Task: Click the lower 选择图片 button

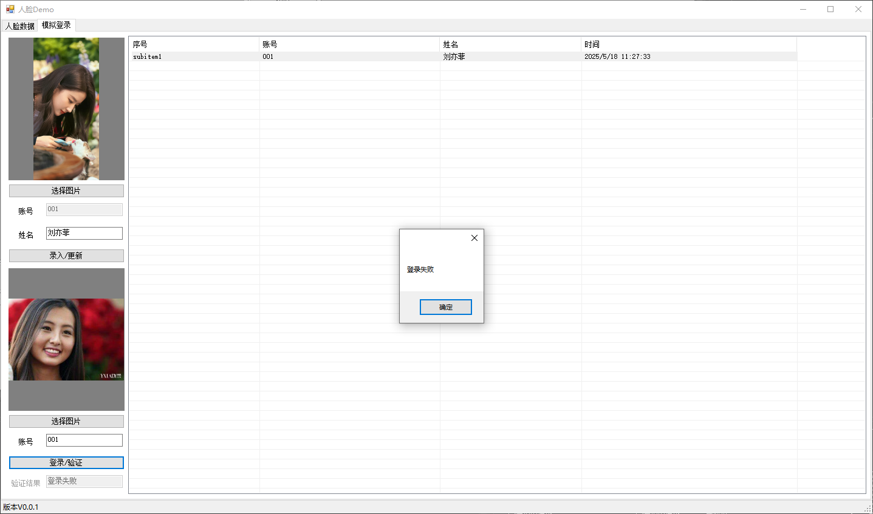Action: click(66, 421)
